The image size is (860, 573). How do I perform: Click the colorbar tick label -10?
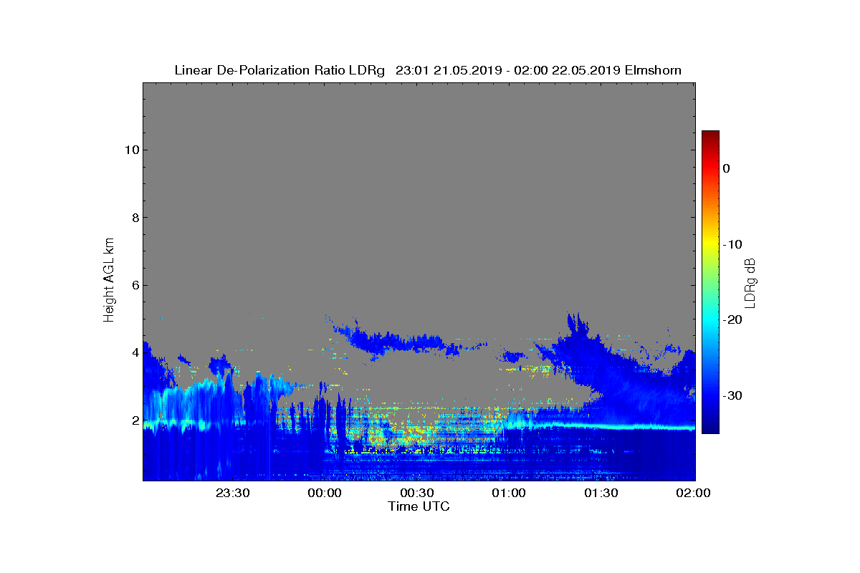tap(732, 244)
